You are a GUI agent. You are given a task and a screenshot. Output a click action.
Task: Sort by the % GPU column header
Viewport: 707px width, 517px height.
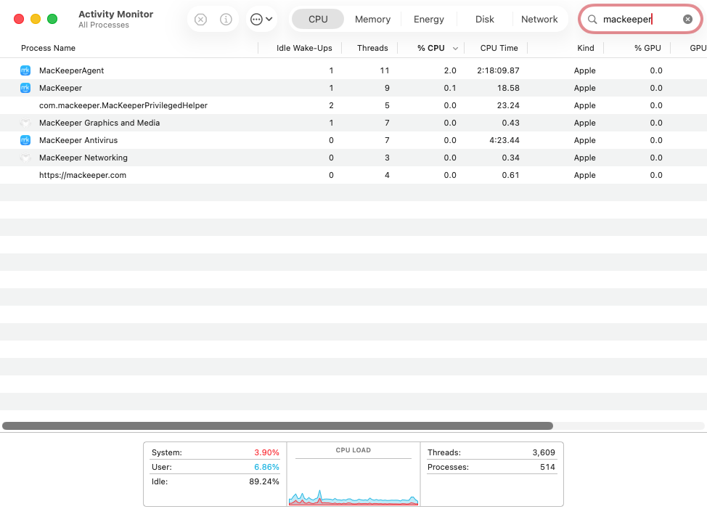[647, 48]
